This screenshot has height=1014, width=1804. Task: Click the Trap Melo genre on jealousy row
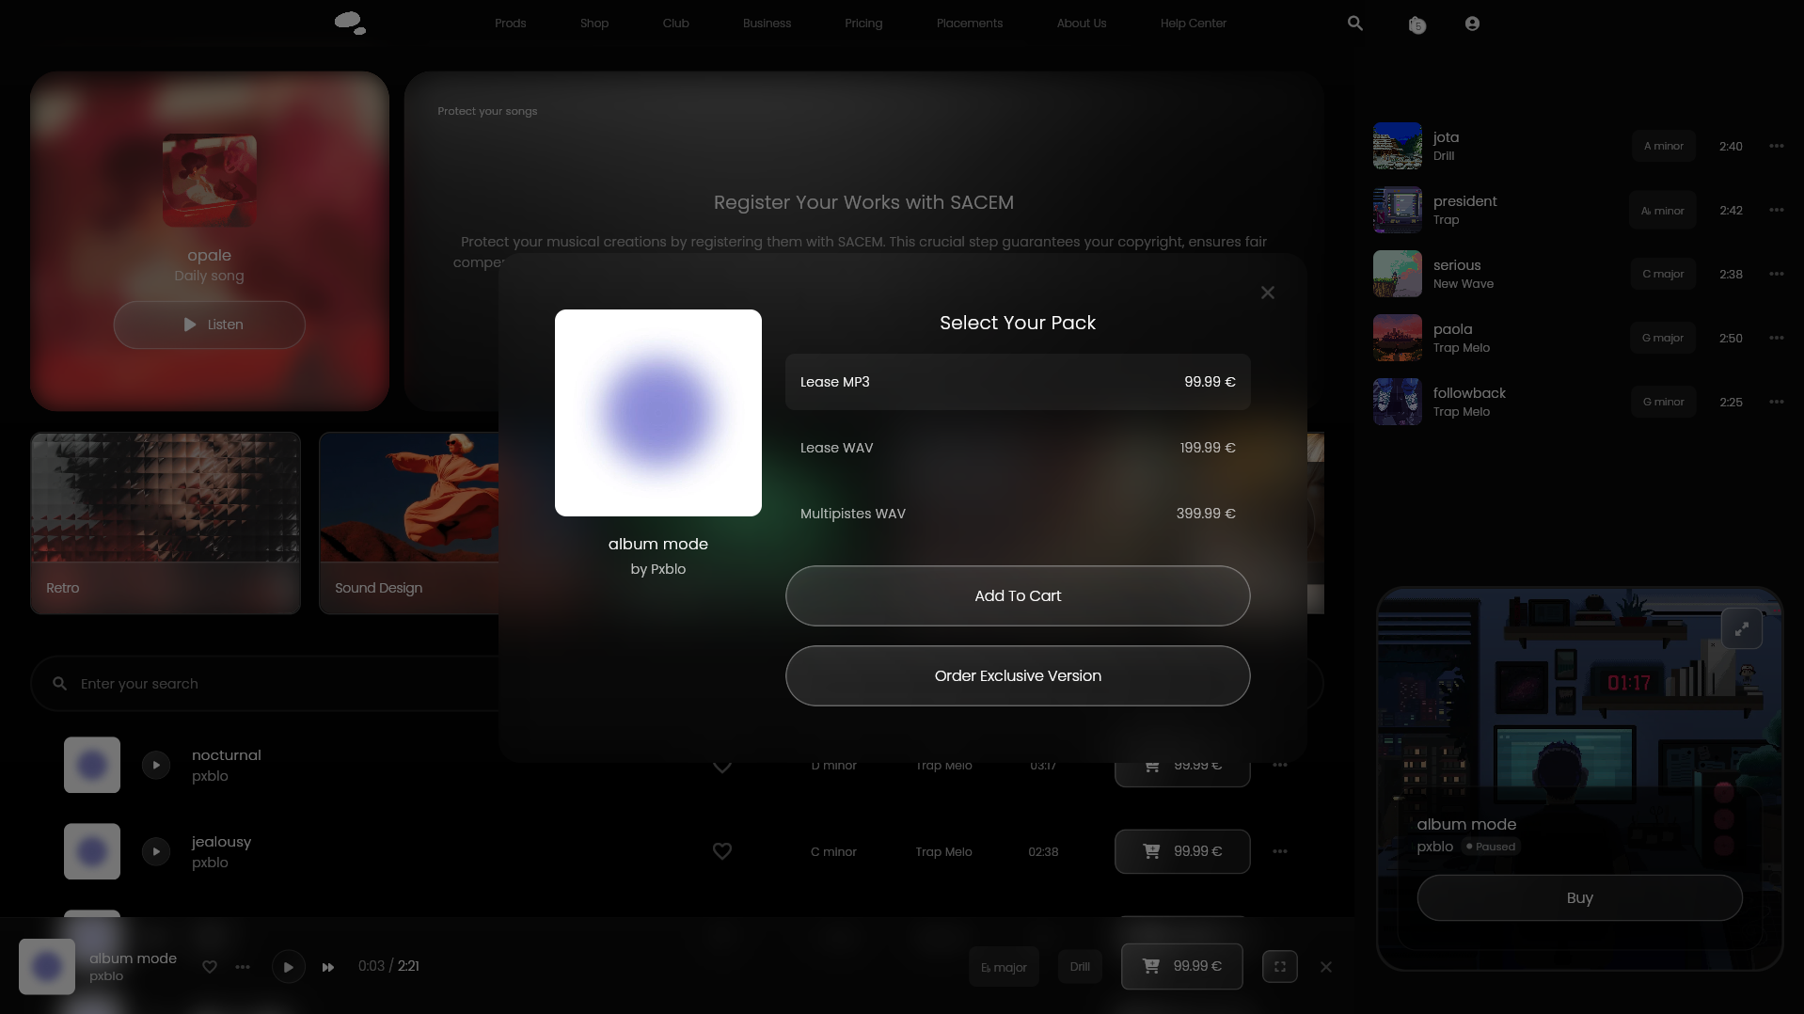(943, 852)
